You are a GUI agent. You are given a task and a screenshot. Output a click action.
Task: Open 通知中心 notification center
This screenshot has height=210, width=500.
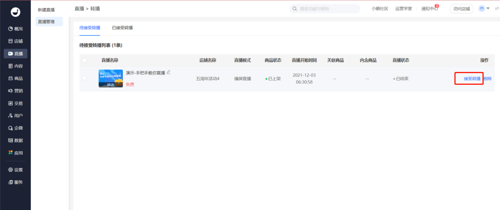click(x=429, y=9)
